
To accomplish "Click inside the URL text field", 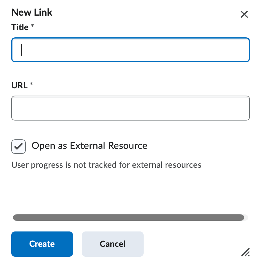I will tap(130, 108).
